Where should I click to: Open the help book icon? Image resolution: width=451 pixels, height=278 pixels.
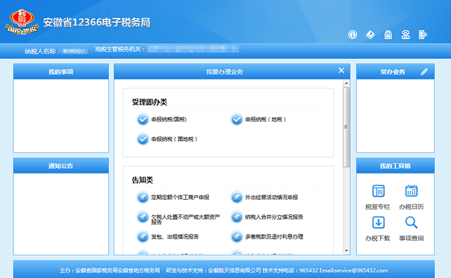pyautogui.click(x=370, y=34)
